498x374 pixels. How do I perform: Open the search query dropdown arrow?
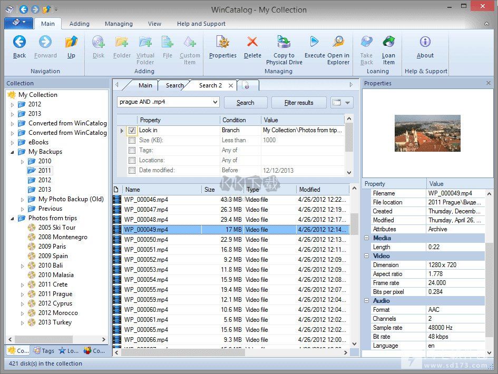(215, 102)
